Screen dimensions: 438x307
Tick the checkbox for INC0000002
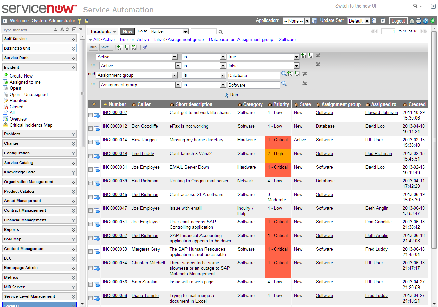(x=90, y=115)
